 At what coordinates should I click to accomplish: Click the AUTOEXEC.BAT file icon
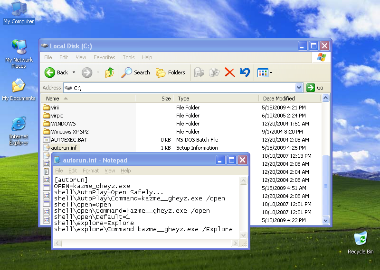coord(46,139)
